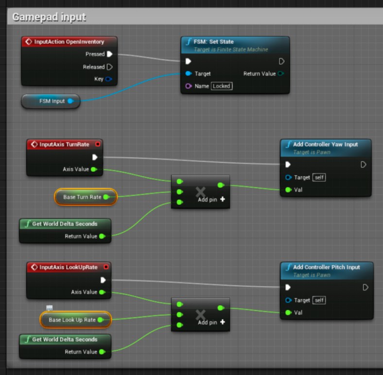Click the FSM Input variable output pin
This screenshot has width=383, height=375.
70,101
